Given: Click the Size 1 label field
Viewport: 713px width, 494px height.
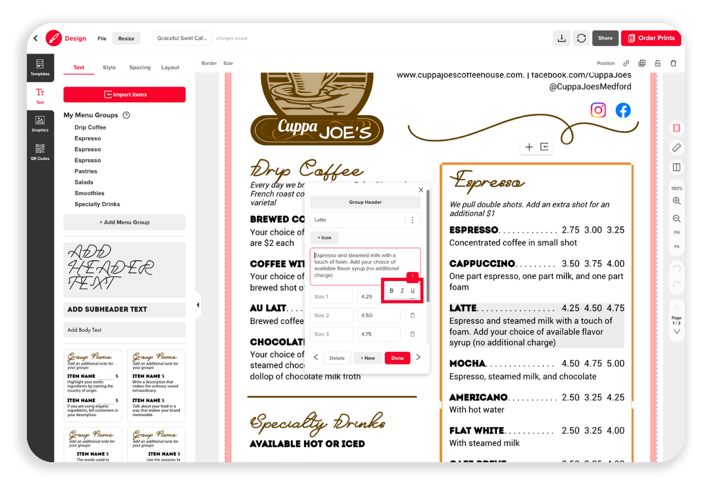Looking at the screenshot, I should click(x=332, y=296).
